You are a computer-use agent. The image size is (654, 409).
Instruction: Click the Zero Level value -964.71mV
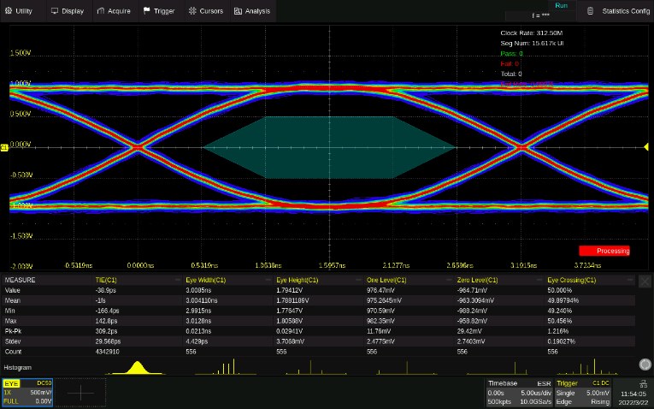pos(473,290)
